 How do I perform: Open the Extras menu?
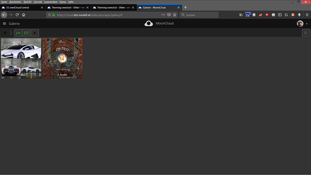coord(63,2)
